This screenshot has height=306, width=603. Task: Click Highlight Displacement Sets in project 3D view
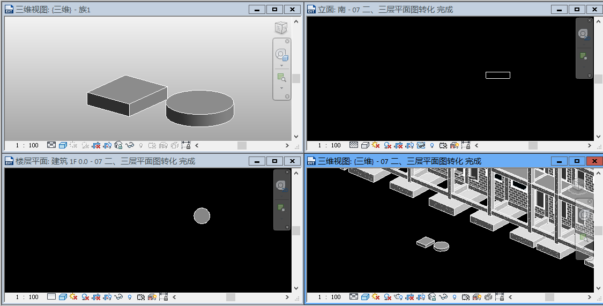click(x=488, y=297)
